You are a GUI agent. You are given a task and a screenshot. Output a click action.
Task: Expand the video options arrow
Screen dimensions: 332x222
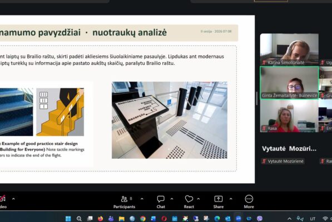pos(13,199)
